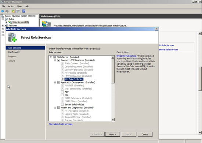This screenshot has height=143, width=202.
Task: Click the role services list scroll-up arrow
Action: (x=113, y=57)
